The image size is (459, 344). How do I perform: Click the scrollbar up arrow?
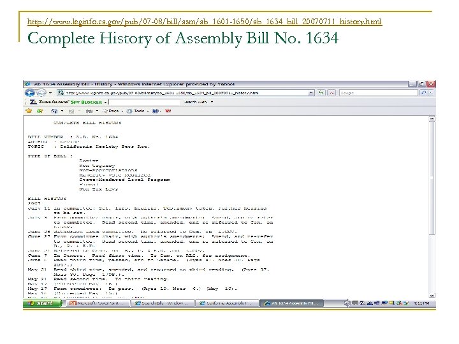tap(432, 119)
